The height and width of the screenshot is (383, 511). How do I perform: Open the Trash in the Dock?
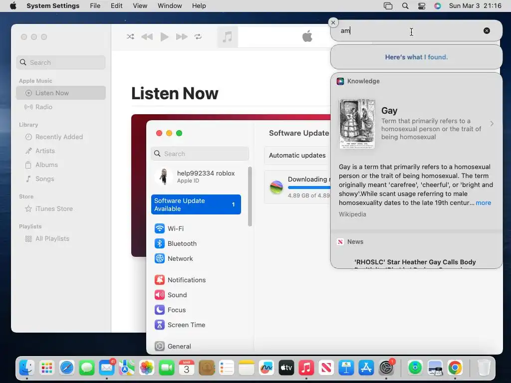[484, 368]
